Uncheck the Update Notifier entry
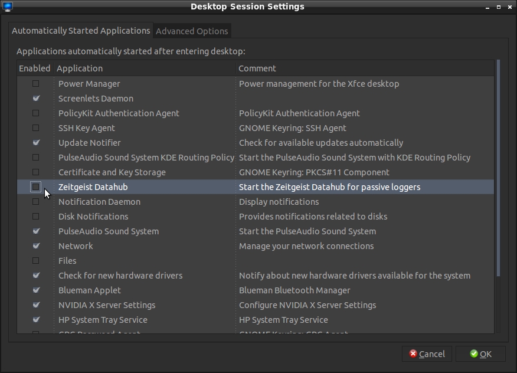The height and width of the screenshot is (373, 517). [36, 143]
